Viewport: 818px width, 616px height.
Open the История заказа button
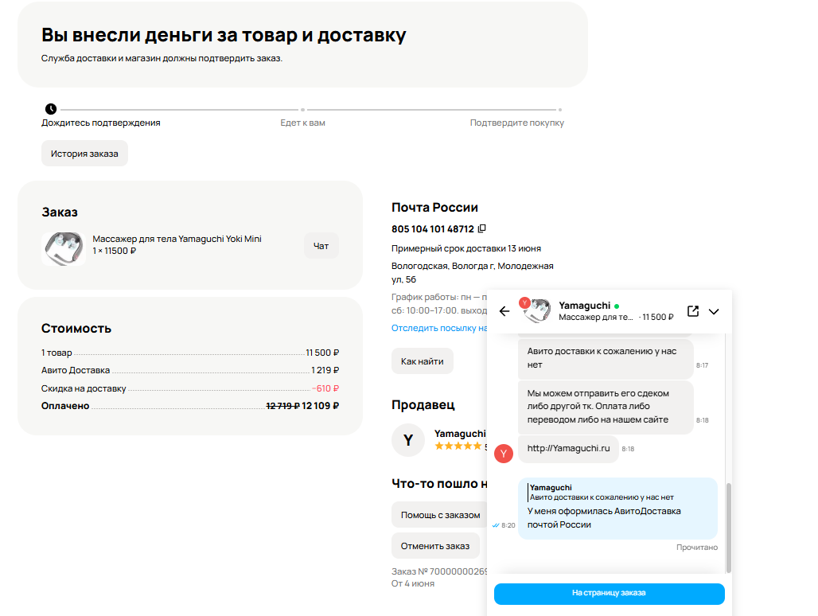tap(84, 154)
